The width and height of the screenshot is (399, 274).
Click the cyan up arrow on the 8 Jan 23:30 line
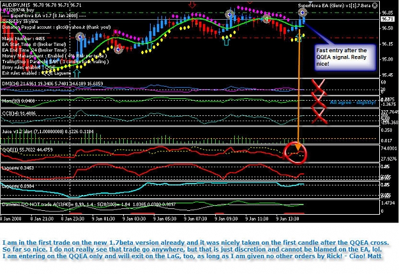coord(77,73)
